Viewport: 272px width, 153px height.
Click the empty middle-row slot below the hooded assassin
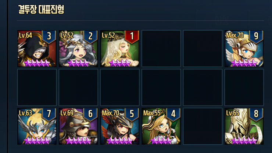37,88
